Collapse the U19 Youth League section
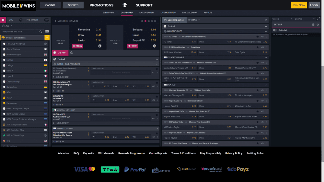Viewport: 324px width, 182px height. click(266, 57)
